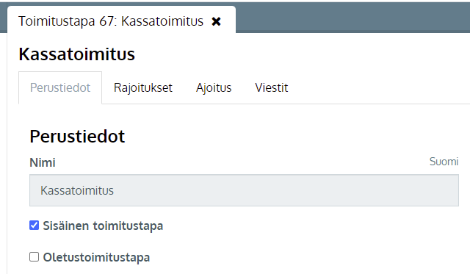The image size is (470, 274).
Task: Click the Perustiedot section heading
Action: 77,137
